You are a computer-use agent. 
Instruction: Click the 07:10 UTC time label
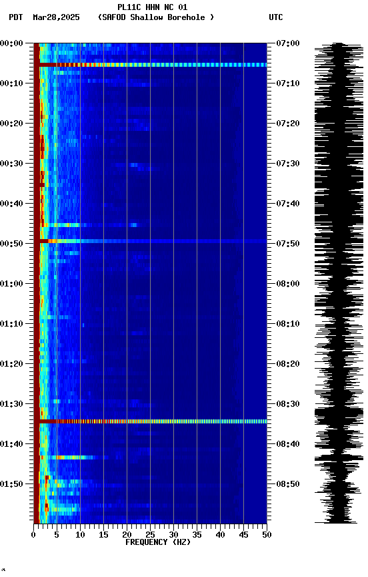[x=287, y=83]
